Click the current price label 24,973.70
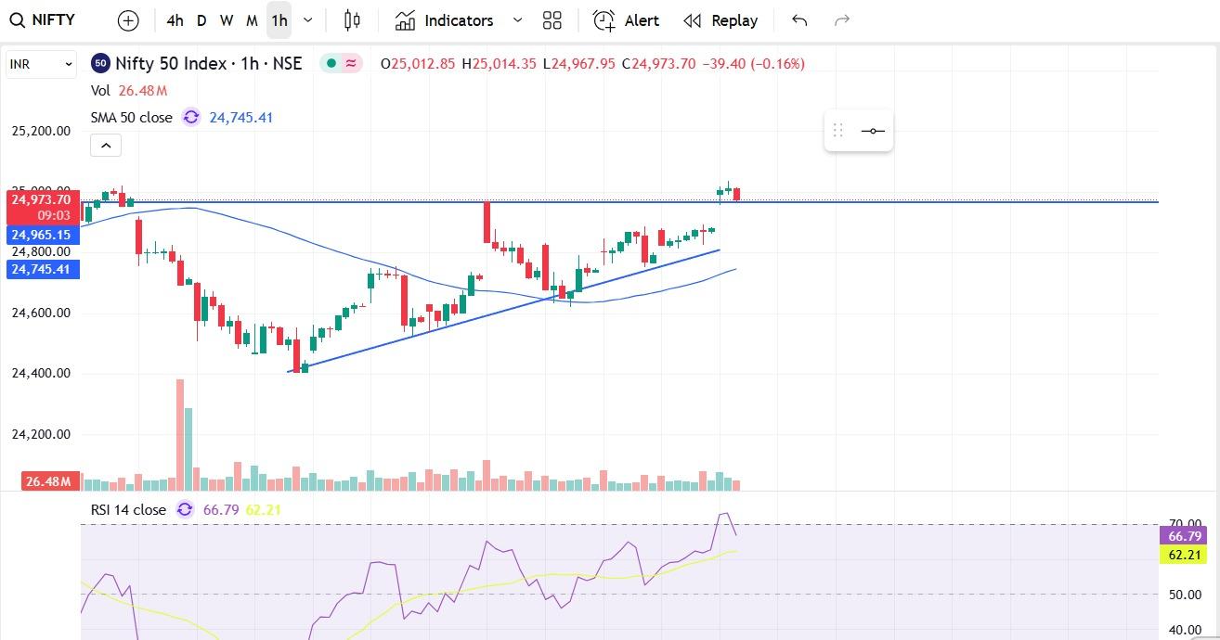The height and width of the screenshot is (640, 1220). pos(43,199)
